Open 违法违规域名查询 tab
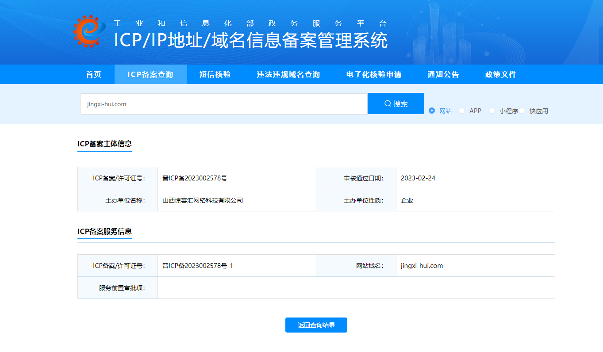This screenshot has width=603, height=352. (288, 74)
